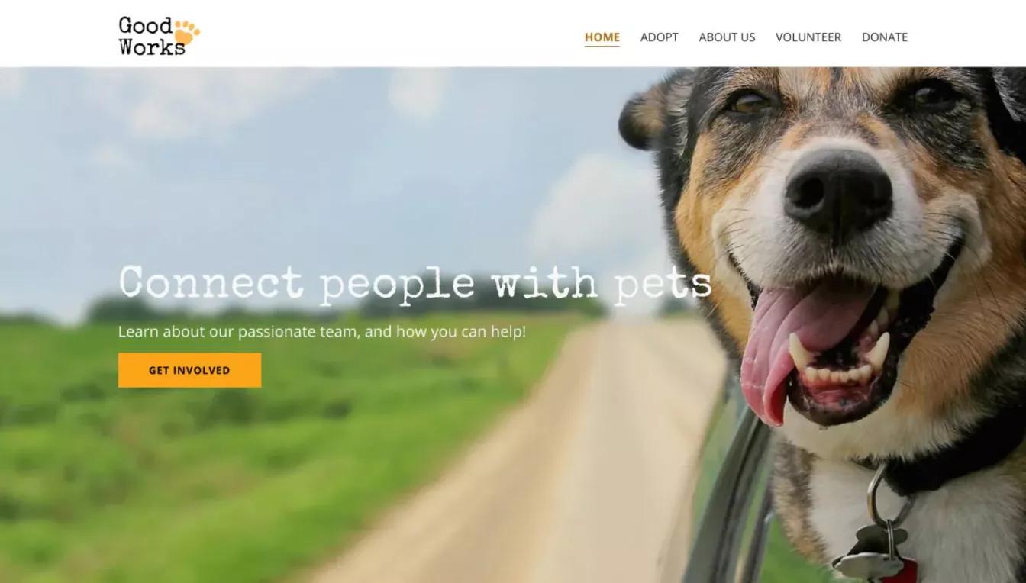
Task: Click the orange paw print logo icon
Action: point(187,31)
